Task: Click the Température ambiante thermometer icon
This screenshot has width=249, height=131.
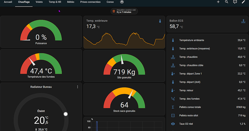Action: point(173,40)
